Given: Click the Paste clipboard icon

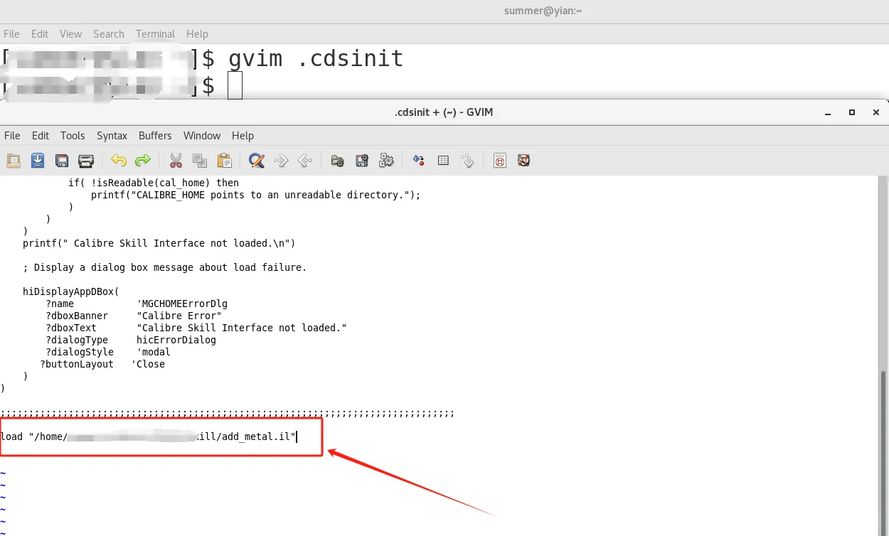Looking at the screenshot, I should 224,161.
